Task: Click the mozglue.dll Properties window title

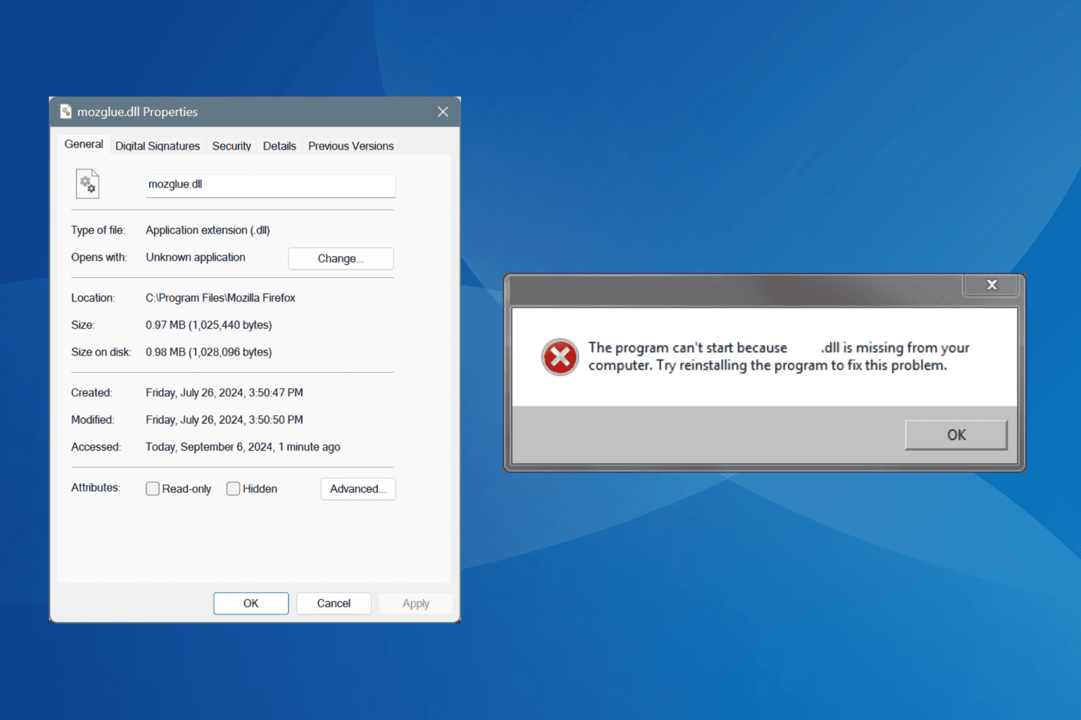Action: click(x=137, y=112)
